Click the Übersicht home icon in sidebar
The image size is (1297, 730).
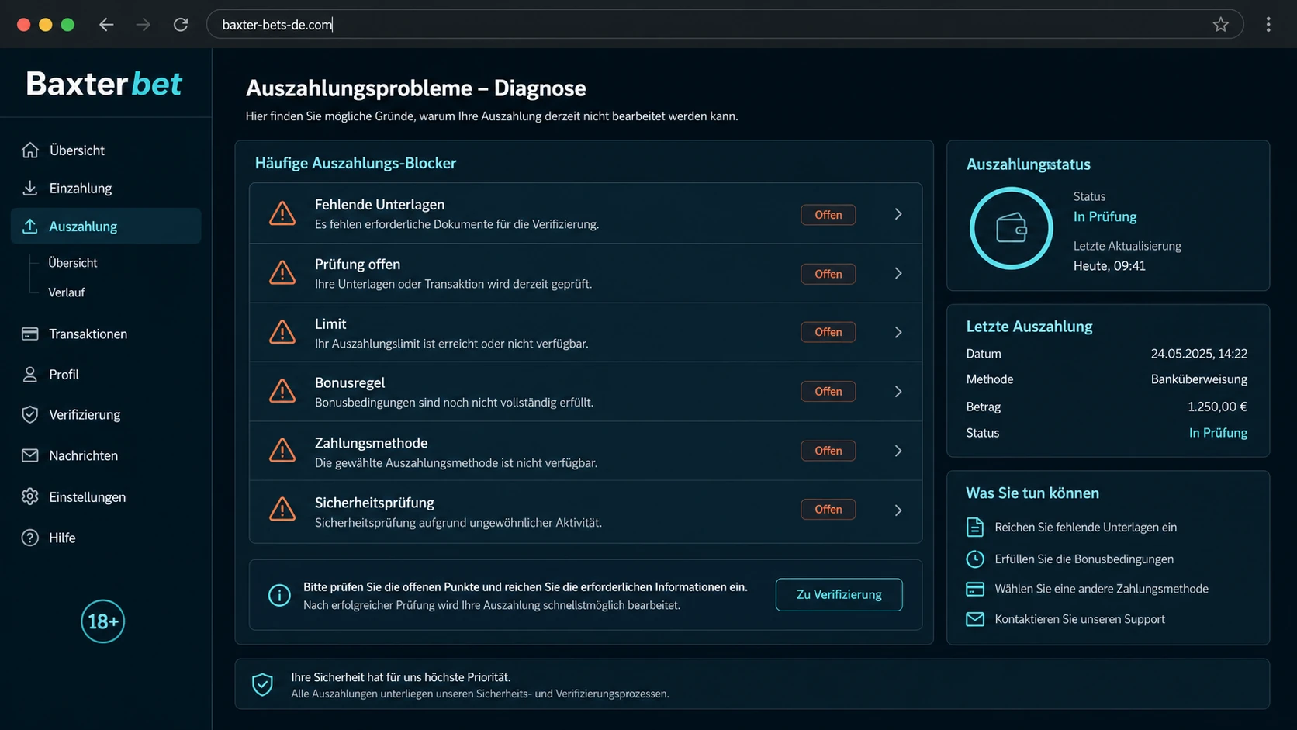click(30, 150)
